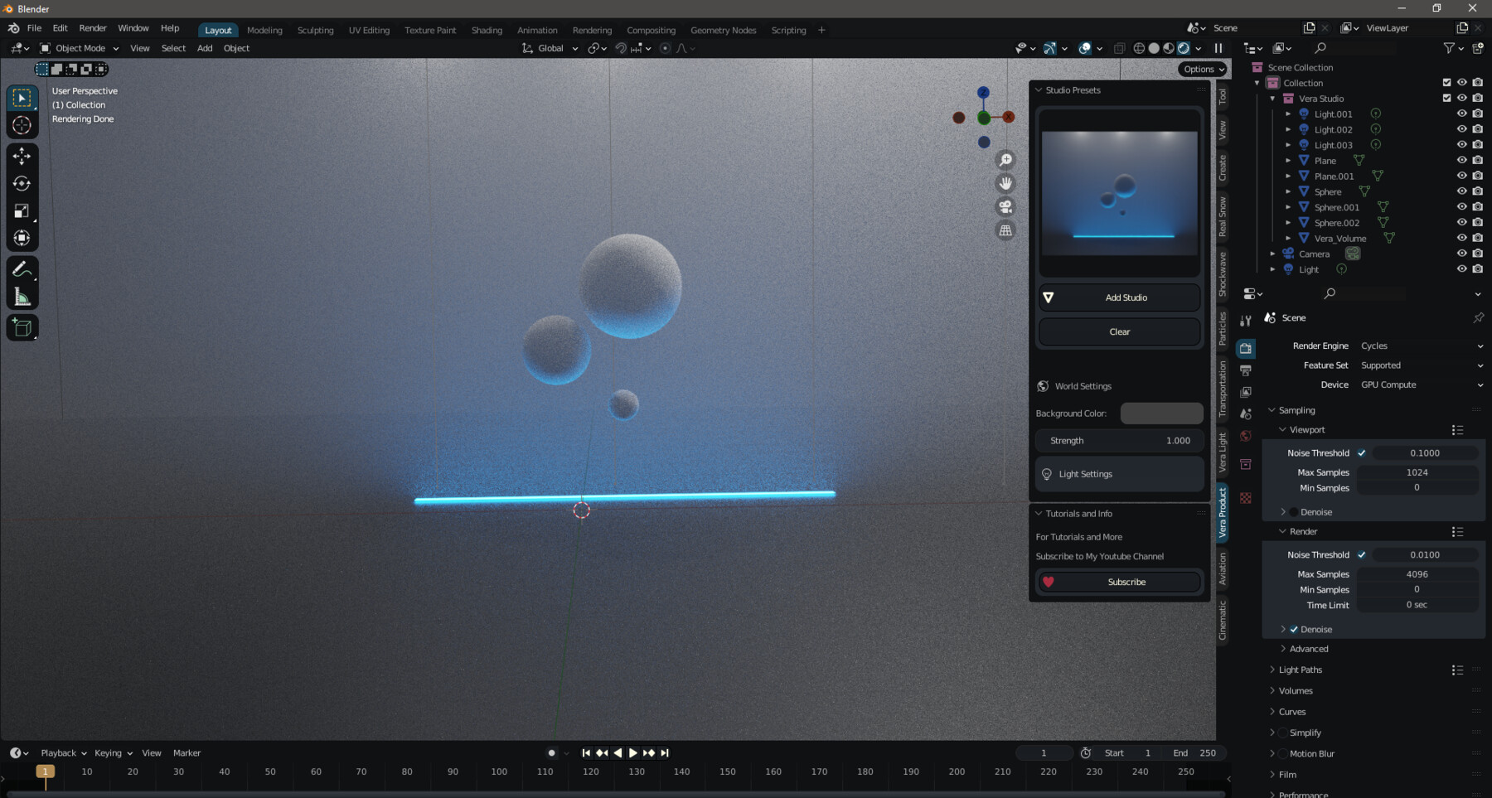Open the Output properties tab
Screen dimensions: 1492x798
1246,370
